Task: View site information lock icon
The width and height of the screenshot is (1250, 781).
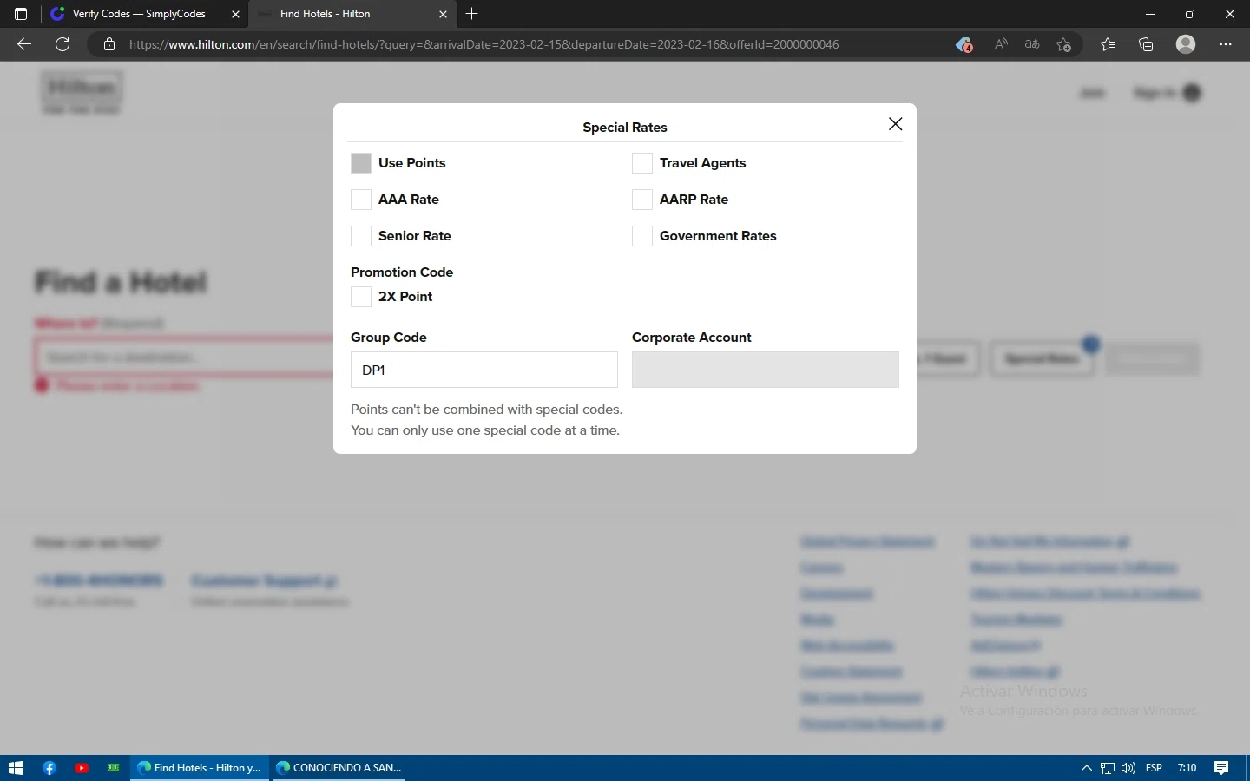Action: (x=109, y=44)
